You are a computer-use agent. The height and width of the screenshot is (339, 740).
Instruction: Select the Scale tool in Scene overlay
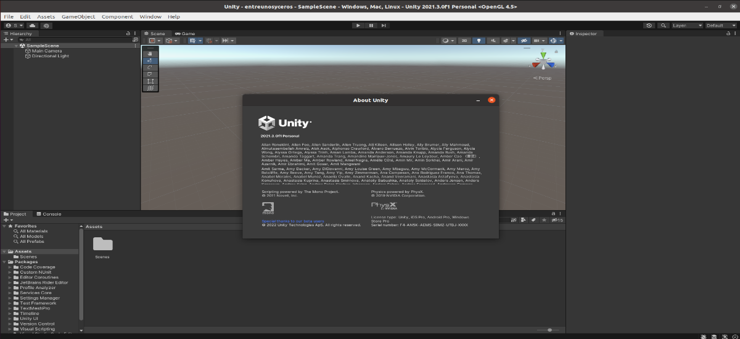point(150,74)
